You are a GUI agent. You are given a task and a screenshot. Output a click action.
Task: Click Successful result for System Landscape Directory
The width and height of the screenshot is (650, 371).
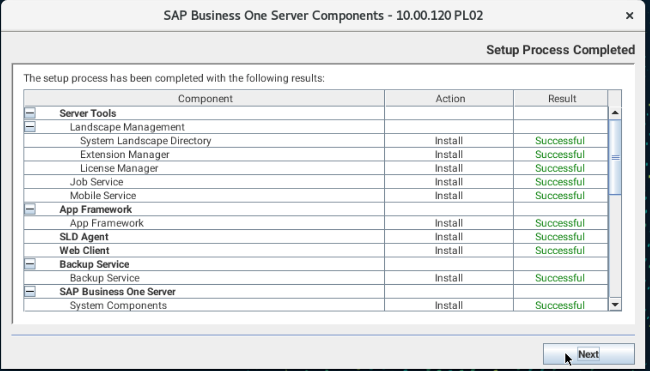(560, 141)
